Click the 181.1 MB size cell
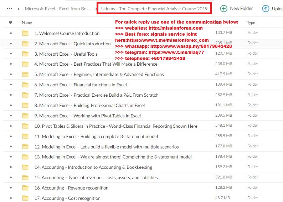The image size is (283, 202). coord(223,105)
